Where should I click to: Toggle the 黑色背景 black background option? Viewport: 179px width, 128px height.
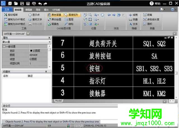coord(55,15)
